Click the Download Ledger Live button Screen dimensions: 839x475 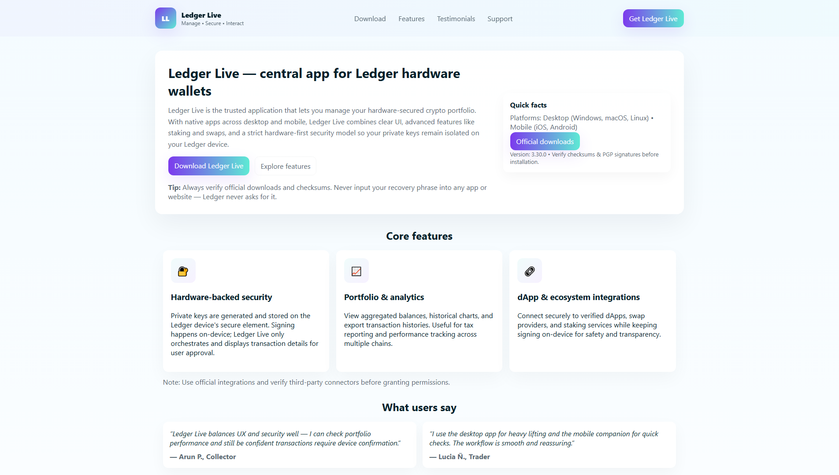click(x=209, y=166)
